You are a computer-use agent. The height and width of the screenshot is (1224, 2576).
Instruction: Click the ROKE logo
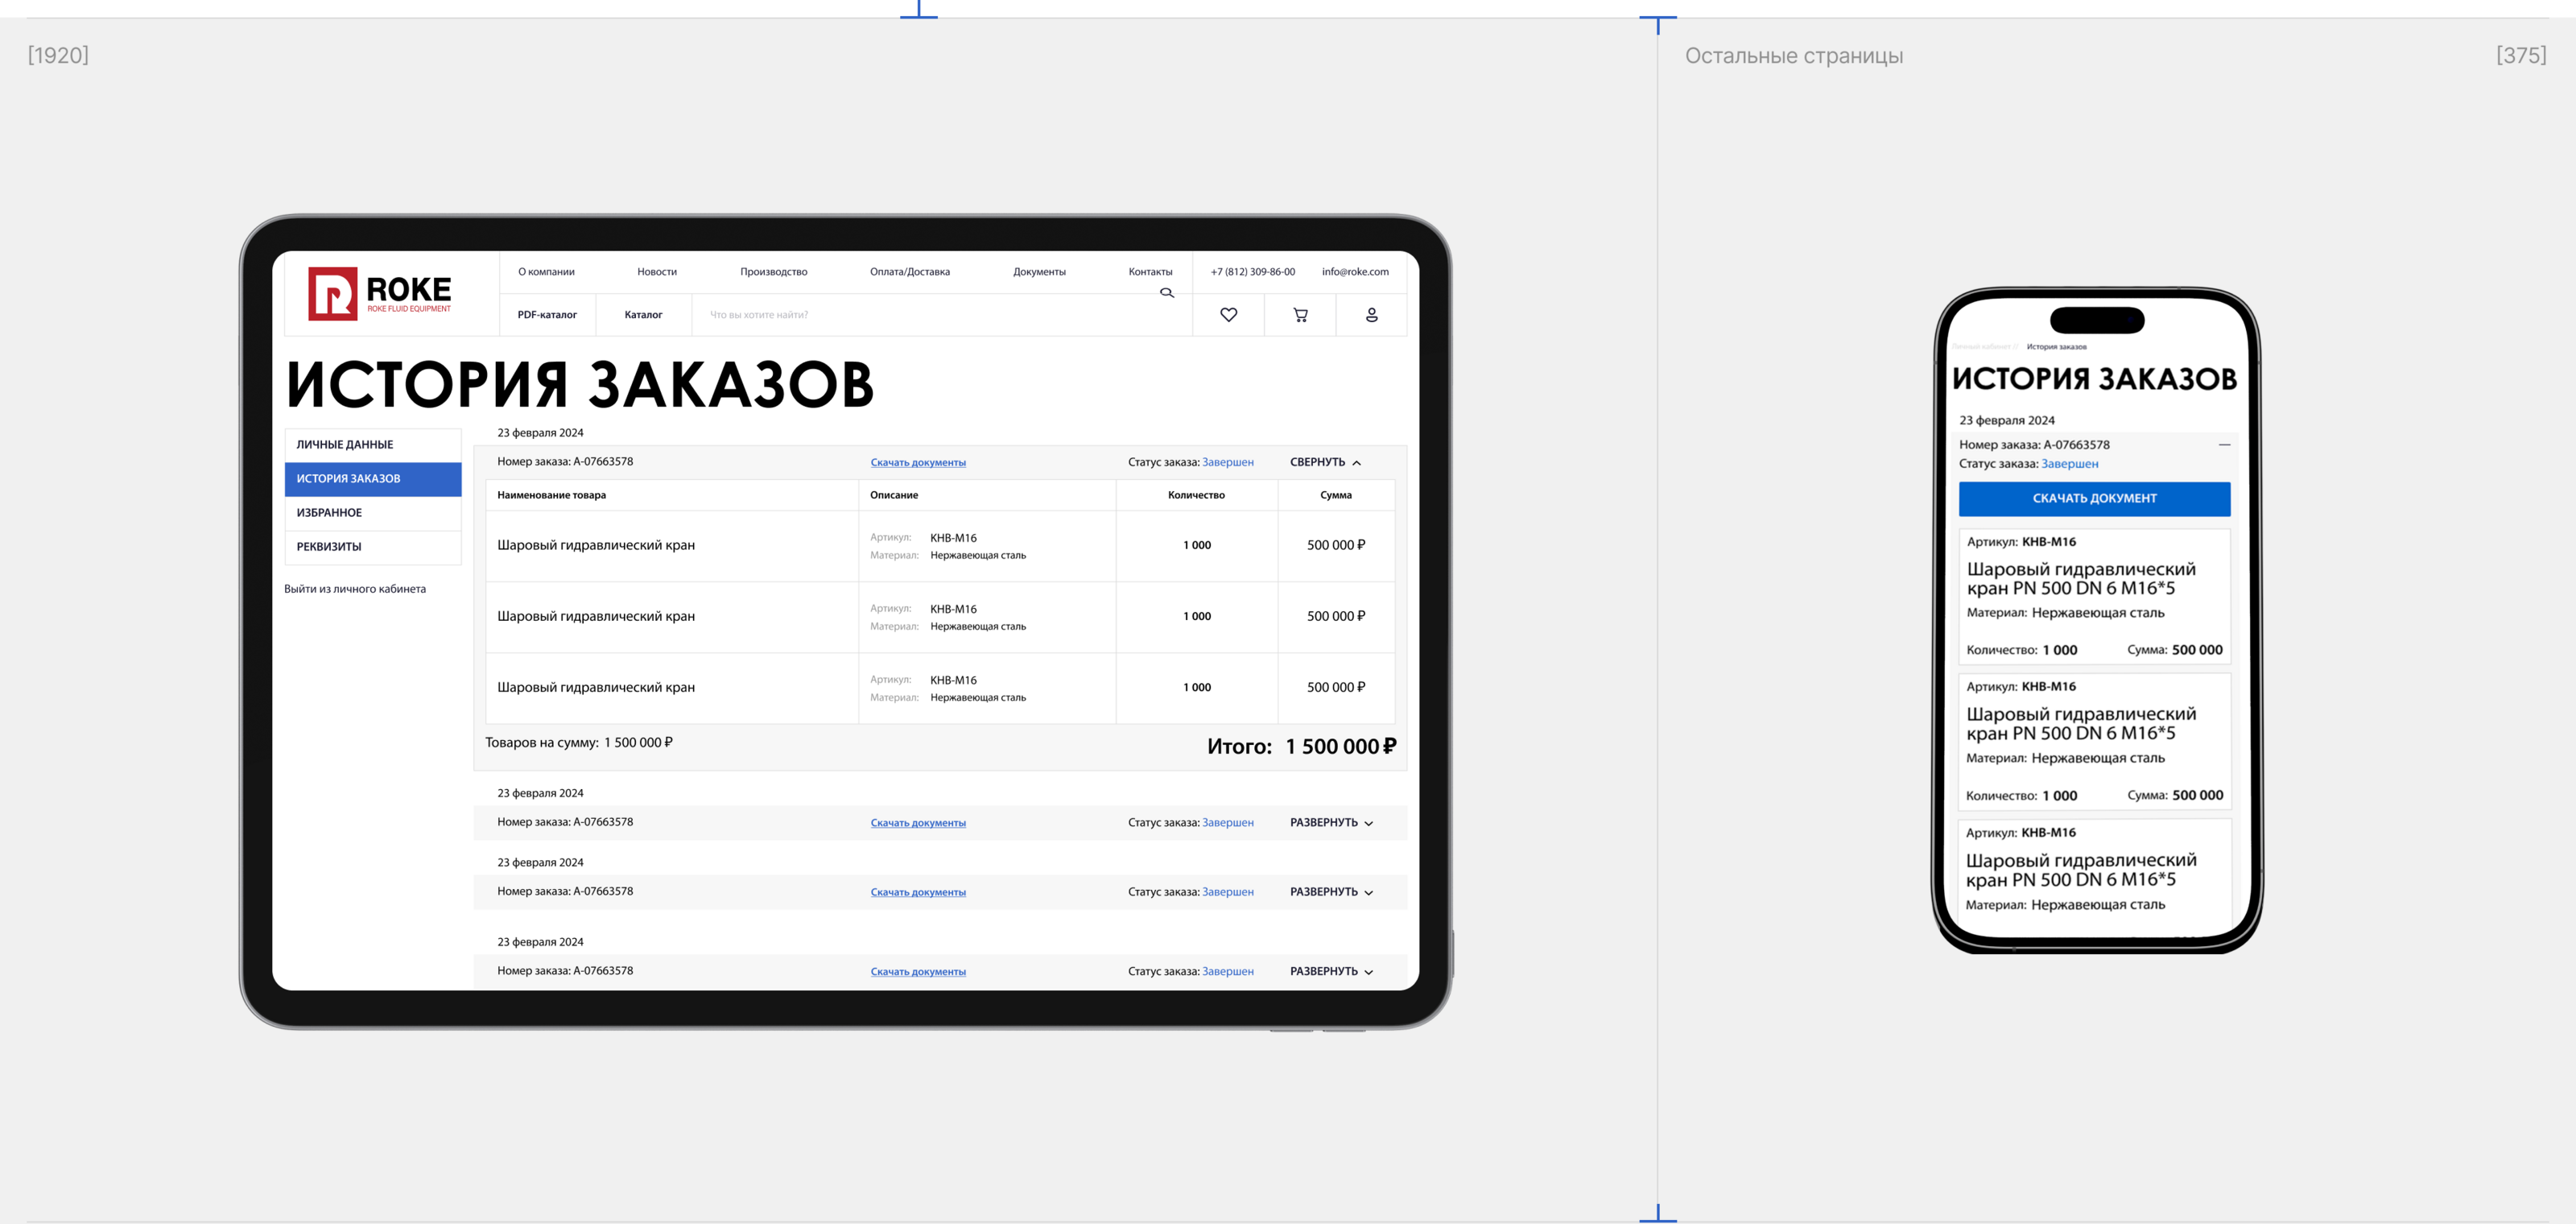click(x=380, y=293)
